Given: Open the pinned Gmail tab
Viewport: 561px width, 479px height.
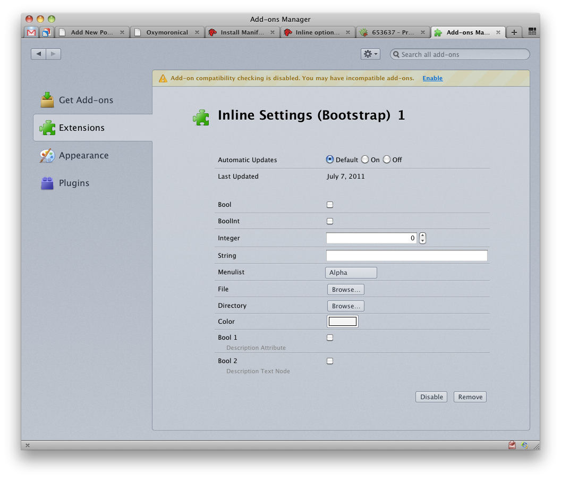Looking at the screenshot, I should [31, 32].
